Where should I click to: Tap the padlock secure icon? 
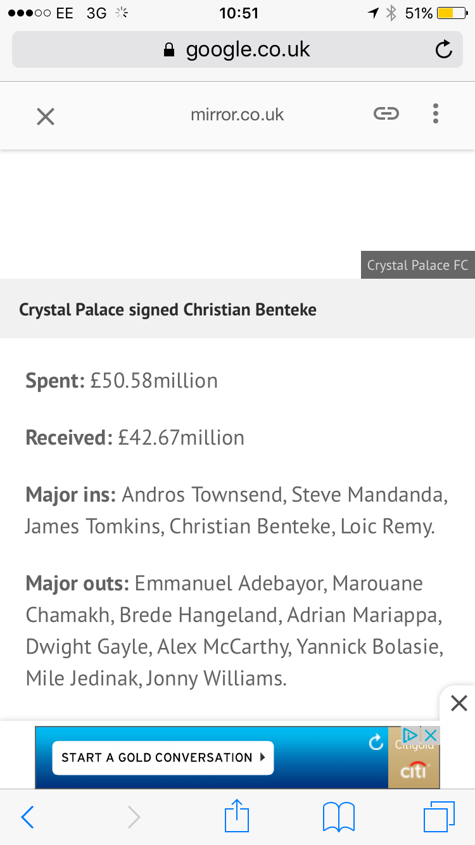pyautogui.click(x=168, y=50)
